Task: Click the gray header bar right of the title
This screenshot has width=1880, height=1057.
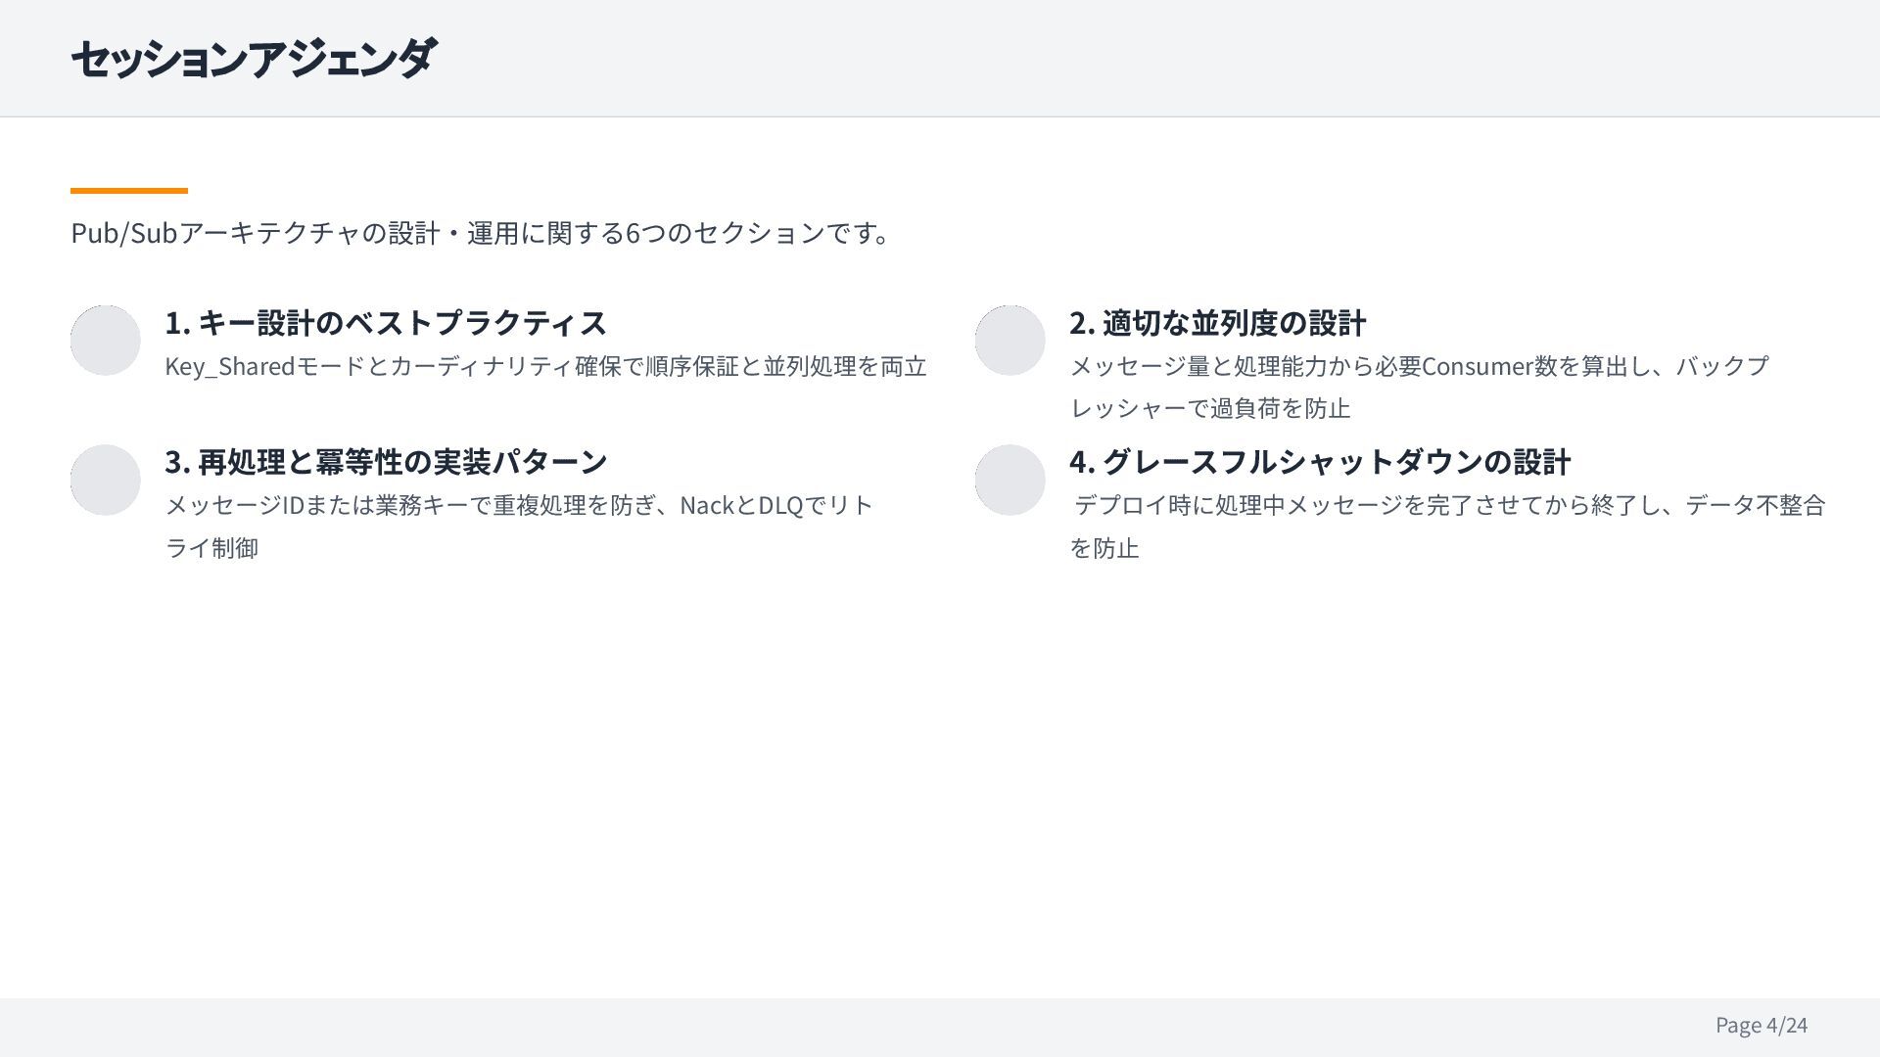Action: pos(1175,59)
